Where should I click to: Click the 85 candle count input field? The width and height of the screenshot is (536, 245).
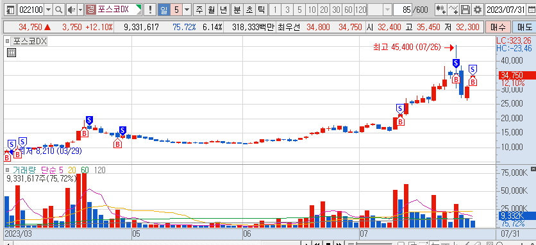click(403, 10)
